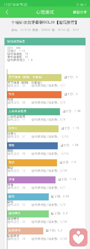Tap the SCL90 test title text

coord(44,23)
